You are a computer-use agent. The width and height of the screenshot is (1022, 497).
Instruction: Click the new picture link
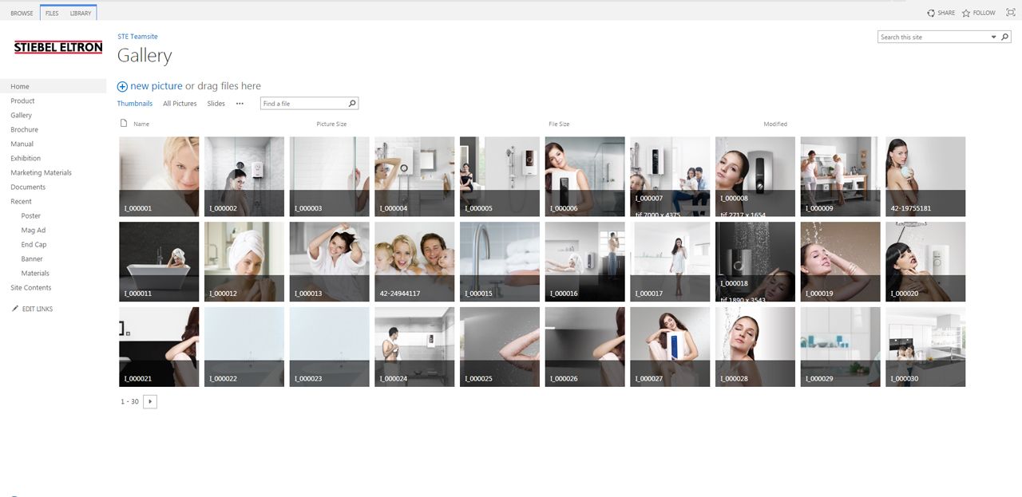156,86
